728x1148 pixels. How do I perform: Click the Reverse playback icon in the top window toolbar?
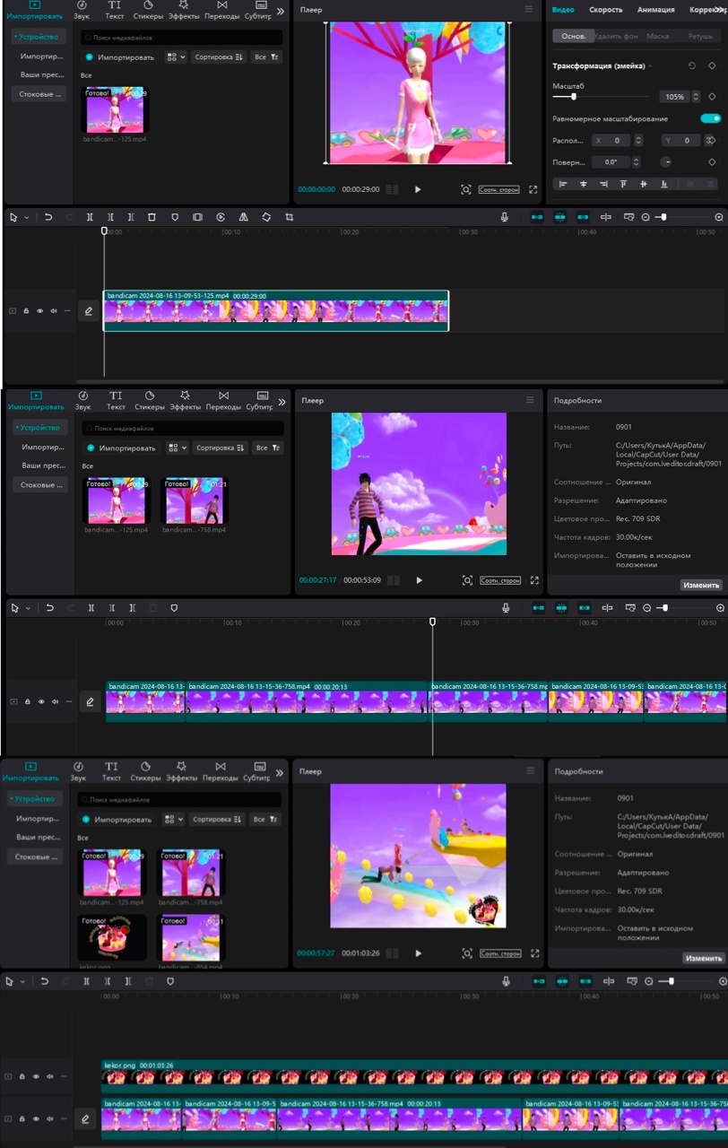(221, 217)
